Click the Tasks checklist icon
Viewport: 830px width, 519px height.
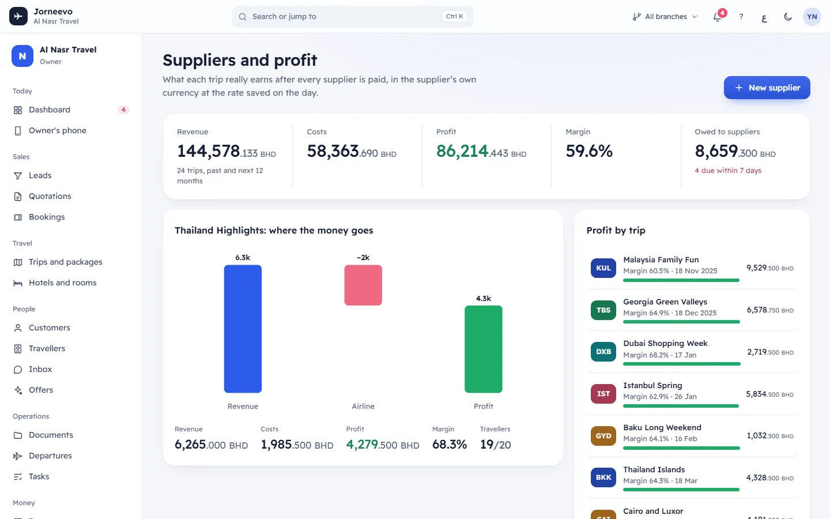click(18, 477)
